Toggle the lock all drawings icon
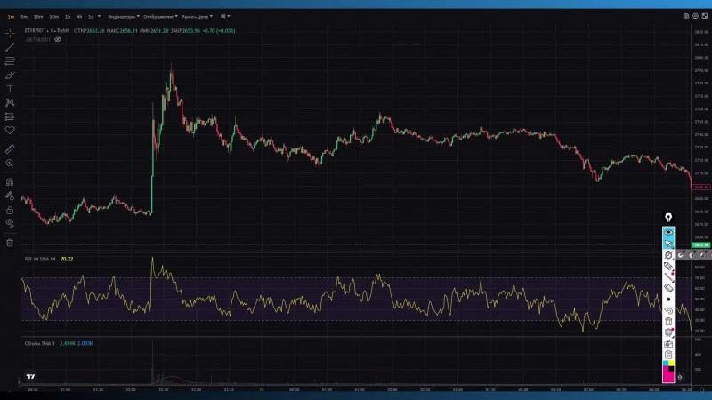The height and width of the screenshot is (400, 712). (10, 210)
